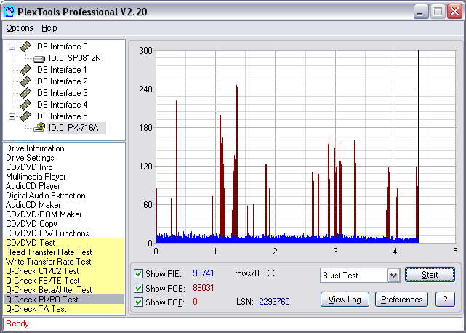Viewport: 466px width, 333px height.
Task: Open the Preferences dialog
Action: click(x=401, y=300)
